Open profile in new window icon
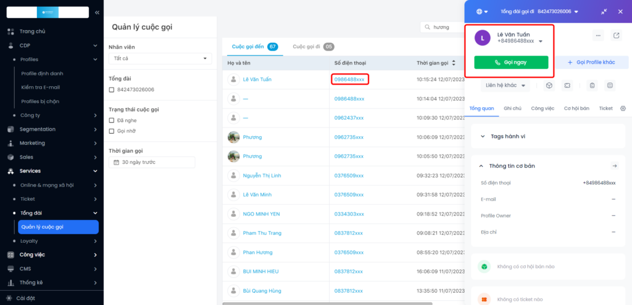The height and width of the screenshot is (305, 632). click(x=616, y=36)
